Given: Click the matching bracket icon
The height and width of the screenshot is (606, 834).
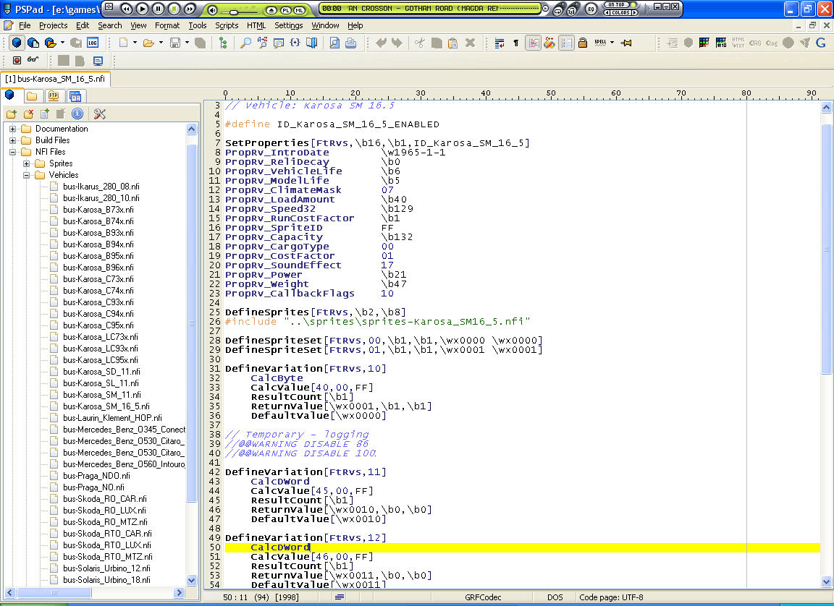Looking at the screenshot, I should point(295,43).
